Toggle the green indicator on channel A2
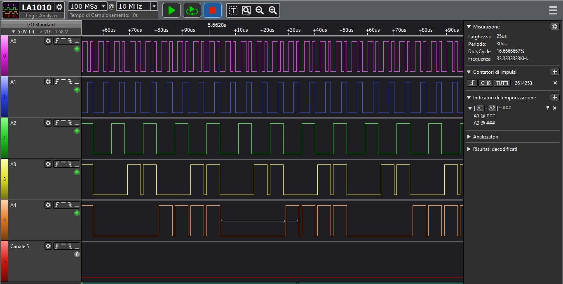 tap(77, 131)
